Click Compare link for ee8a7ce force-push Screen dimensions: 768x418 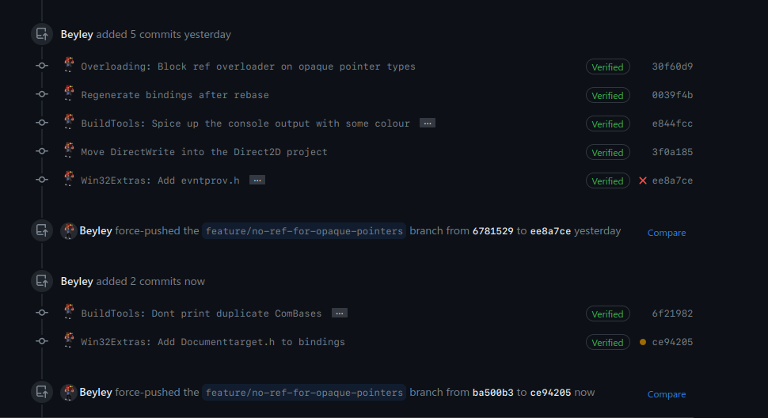pyautogui.click(x=666, y=233)
